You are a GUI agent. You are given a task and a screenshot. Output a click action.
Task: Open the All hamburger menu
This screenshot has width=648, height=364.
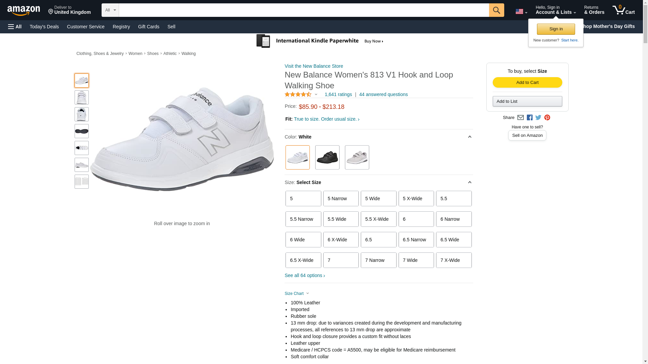point(15,27)
